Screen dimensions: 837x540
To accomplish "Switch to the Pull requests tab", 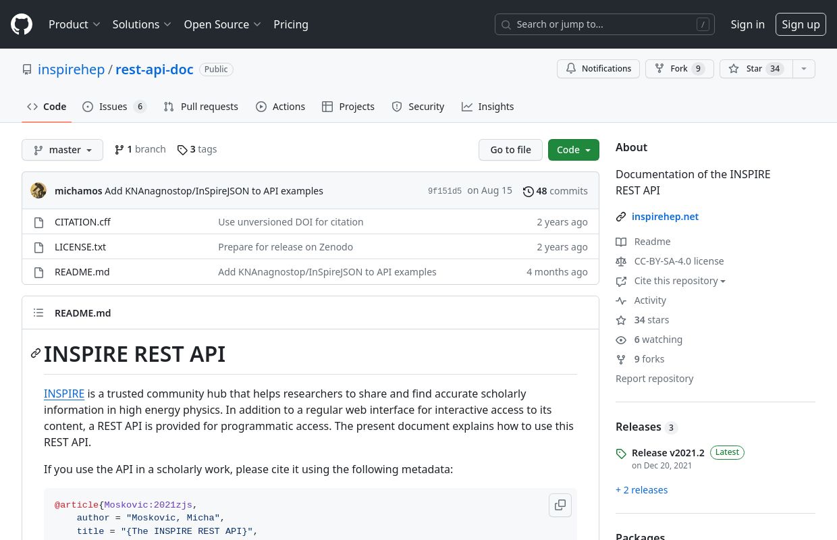I will [x=201, y=107].
